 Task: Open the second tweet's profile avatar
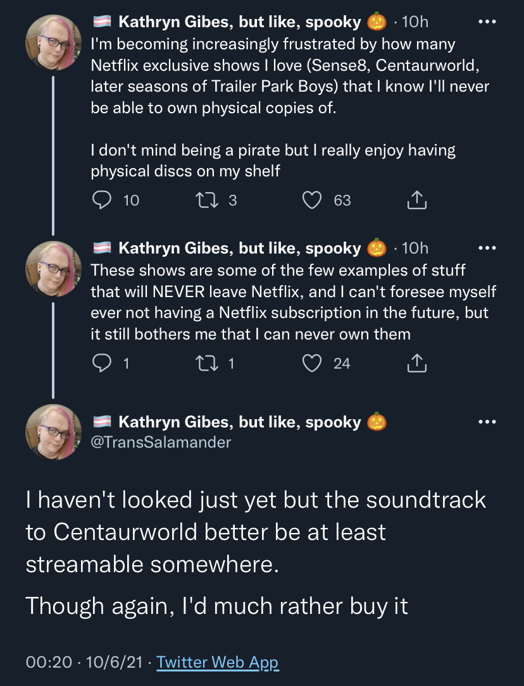tap(53, 269)
